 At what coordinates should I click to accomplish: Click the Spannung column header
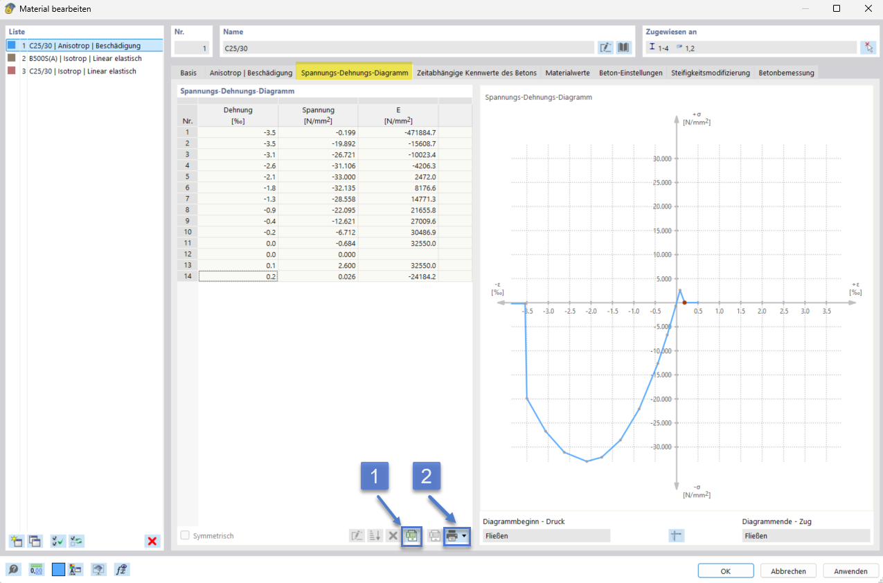click(x=318, y=115)
